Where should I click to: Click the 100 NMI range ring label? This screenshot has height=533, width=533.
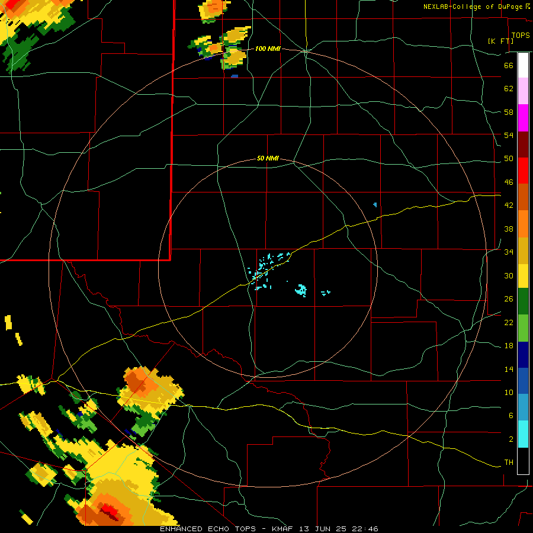[x=268, y=49]
